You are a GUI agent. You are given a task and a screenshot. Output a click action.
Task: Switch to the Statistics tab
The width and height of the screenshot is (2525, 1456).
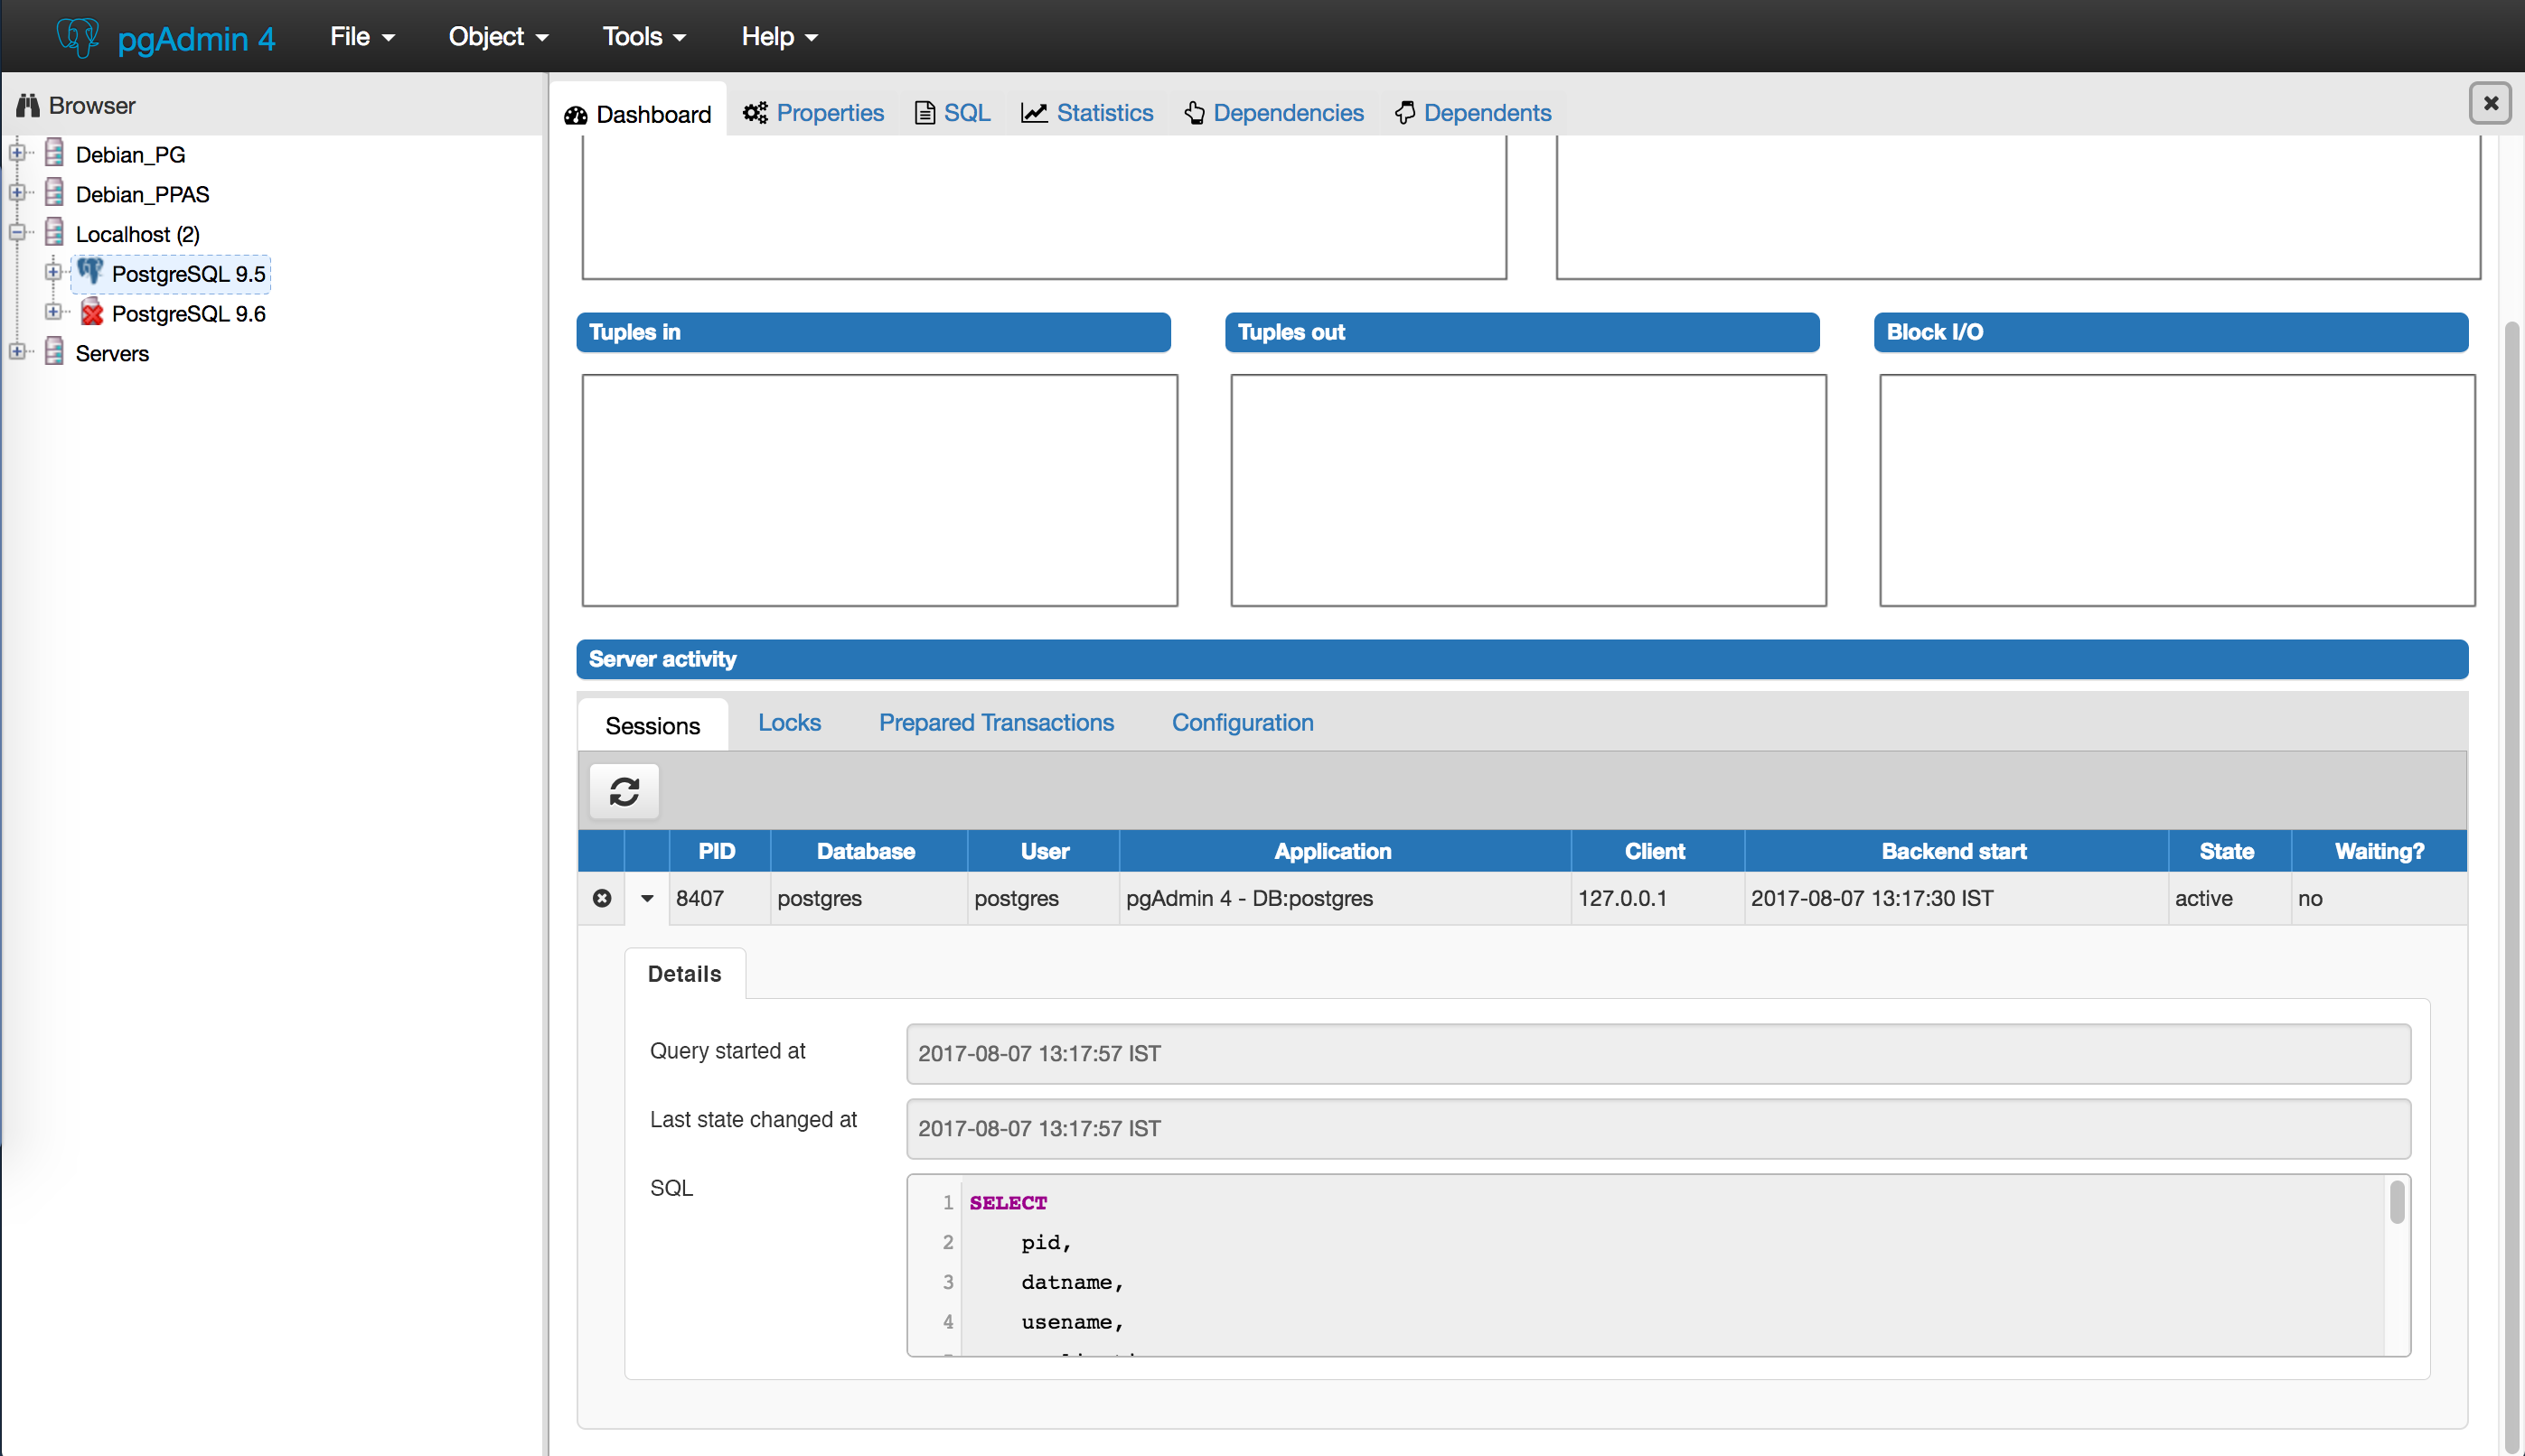point(1087,113)
